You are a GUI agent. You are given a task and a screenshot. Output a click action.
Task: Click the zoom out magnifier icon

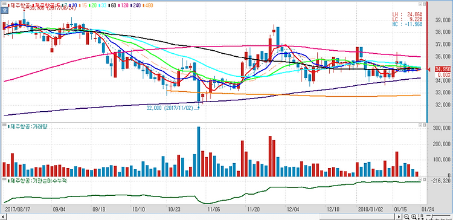(406, 216)
